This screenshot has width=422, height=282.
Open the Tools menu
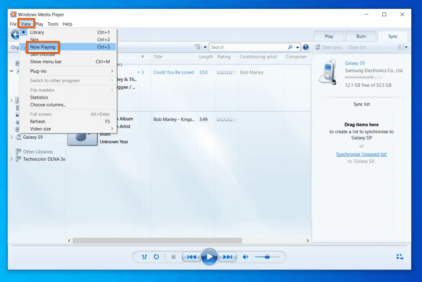coord(53,24)
